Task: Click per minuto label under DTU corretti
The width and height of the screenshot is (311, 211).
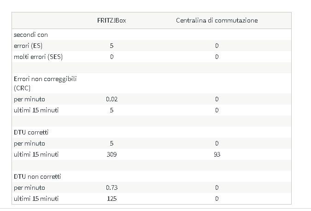Action: tap(29, 144)
